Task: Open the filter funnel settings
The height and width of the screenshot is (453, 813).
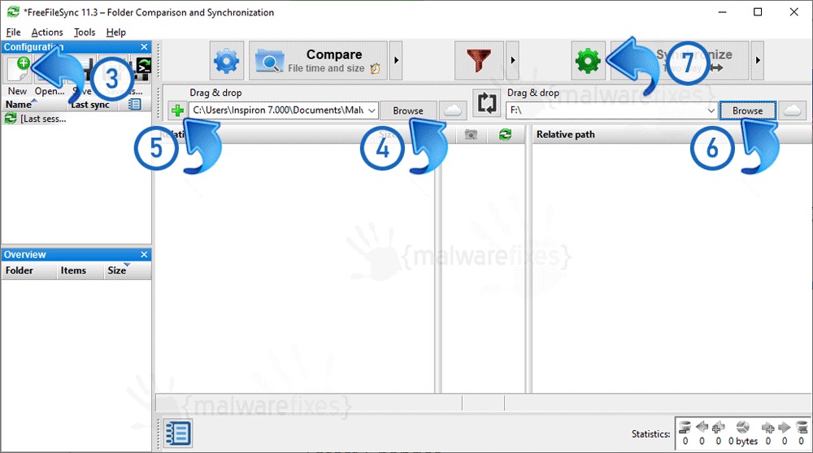Action: pyautogui.click(x=479, y=61)
